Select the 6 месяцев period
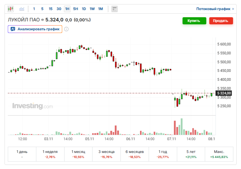This screenshot has height=169, width=241. tap(135, 154)
